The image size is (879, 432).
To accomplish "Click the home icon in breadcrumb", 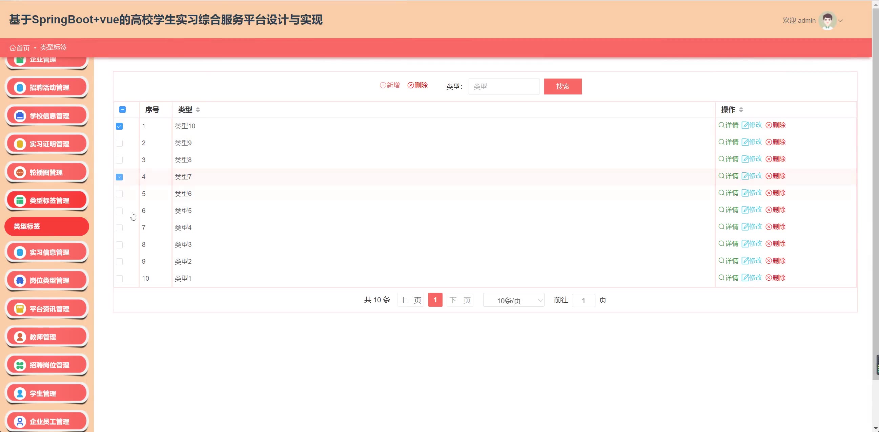I will [x=13, y=48].
